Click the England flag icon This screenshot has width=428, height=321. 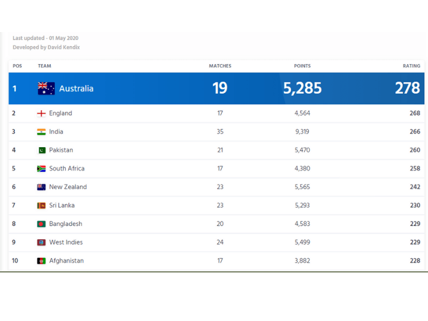point(41,113)
